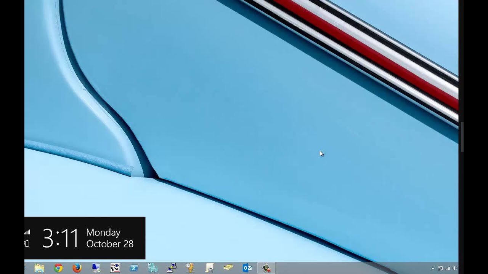Open Windows PowerShell from the taskbar

point(134,268)
